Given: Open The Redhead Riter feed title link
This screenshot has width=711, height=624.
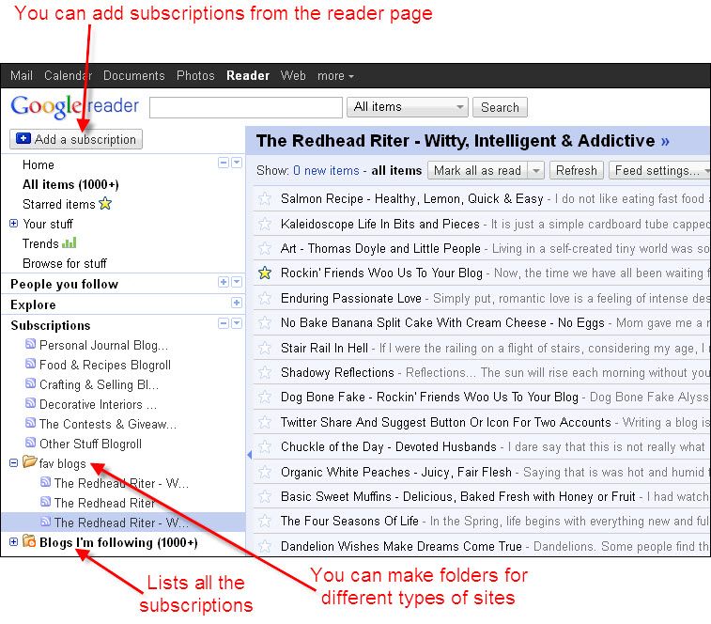Looking at the screenshot, I should [462, 141].
